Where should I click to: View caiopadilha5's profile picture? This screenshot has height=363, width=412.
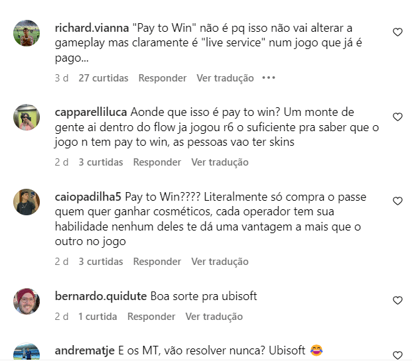pos(27,202)
